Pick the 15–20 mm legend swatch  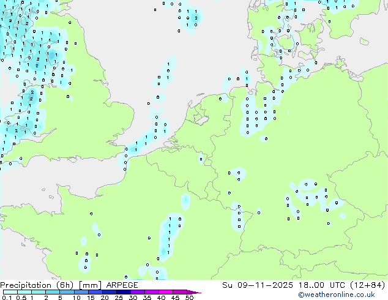(95, 292)
